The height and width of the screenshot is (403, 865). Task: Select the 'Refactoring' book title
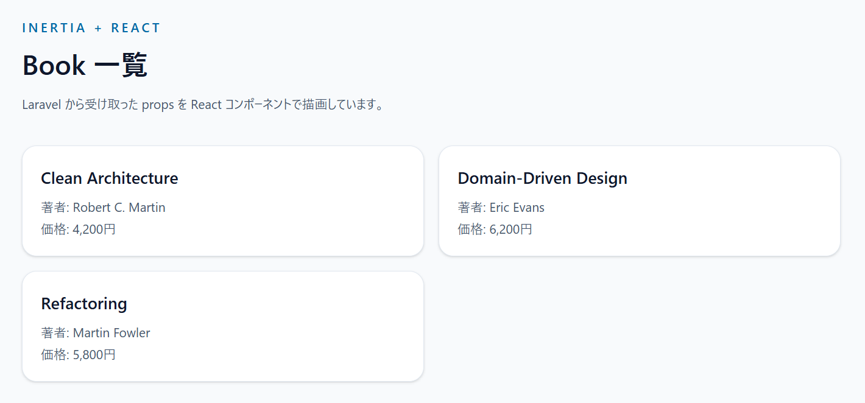click(84, 304)
